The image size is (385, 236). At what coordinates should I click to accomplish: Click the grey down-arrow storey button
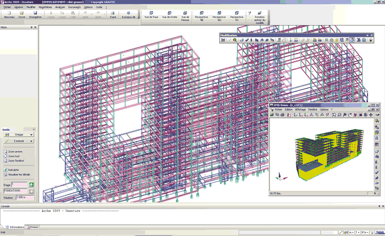point(31,191)
